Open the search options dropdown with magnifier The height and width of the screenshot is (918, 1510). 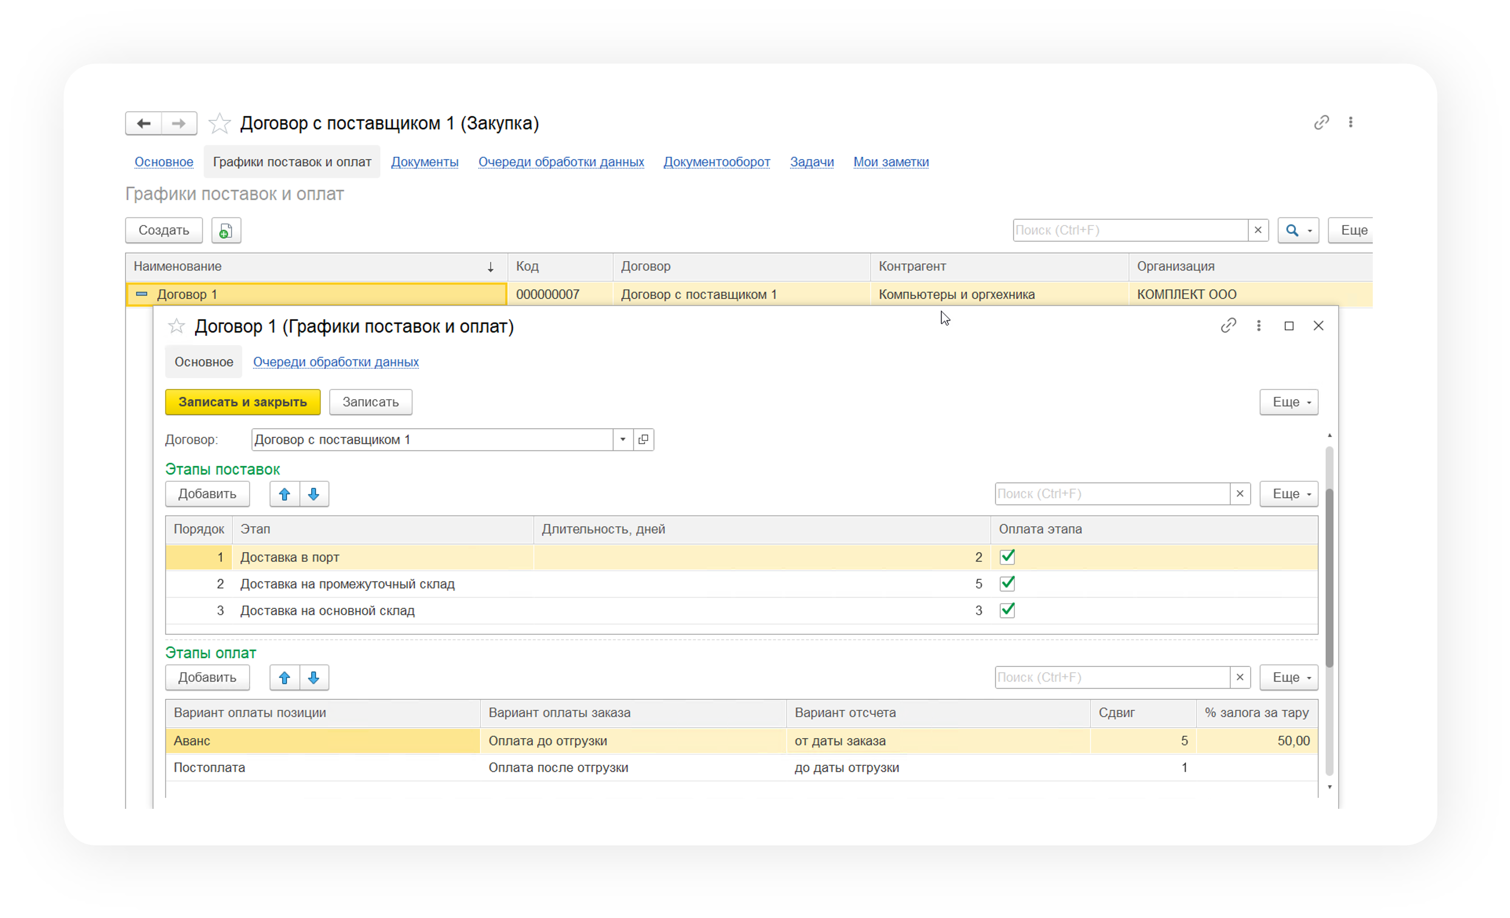tap(1298, 231)
